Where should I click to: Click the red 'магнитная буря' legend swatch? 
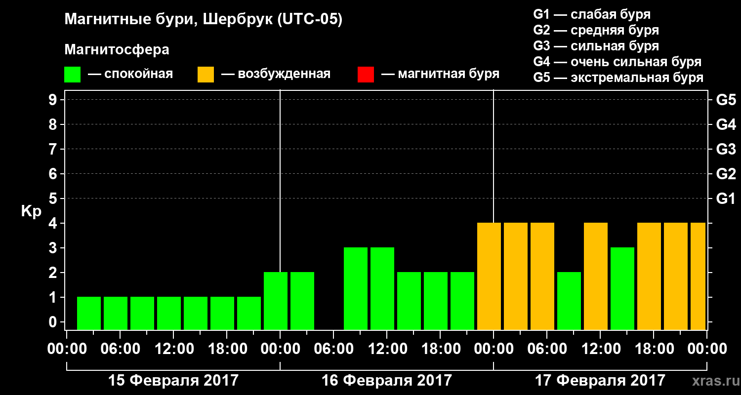click(366, 75)
